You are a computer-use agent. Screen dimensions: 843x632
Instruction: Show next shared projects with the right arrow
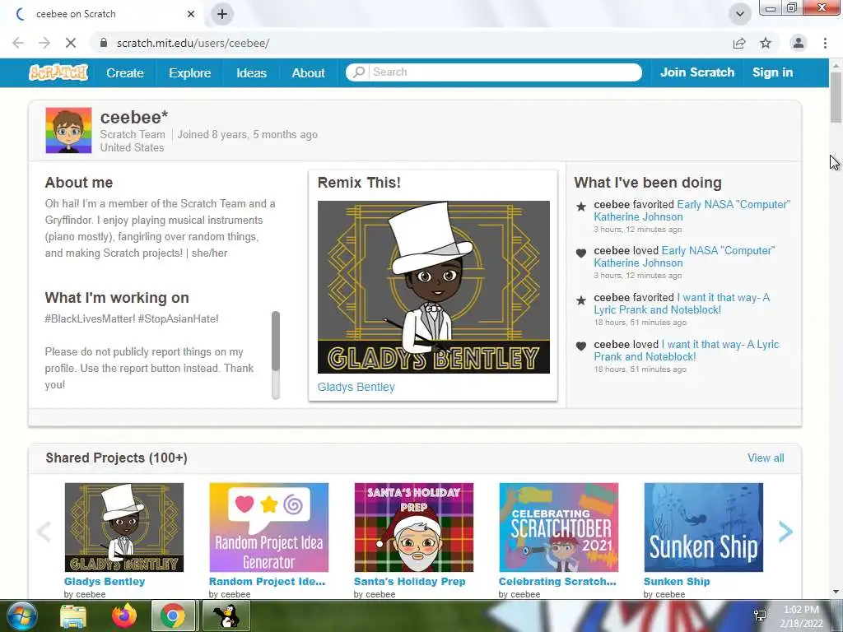pos(785,532)
